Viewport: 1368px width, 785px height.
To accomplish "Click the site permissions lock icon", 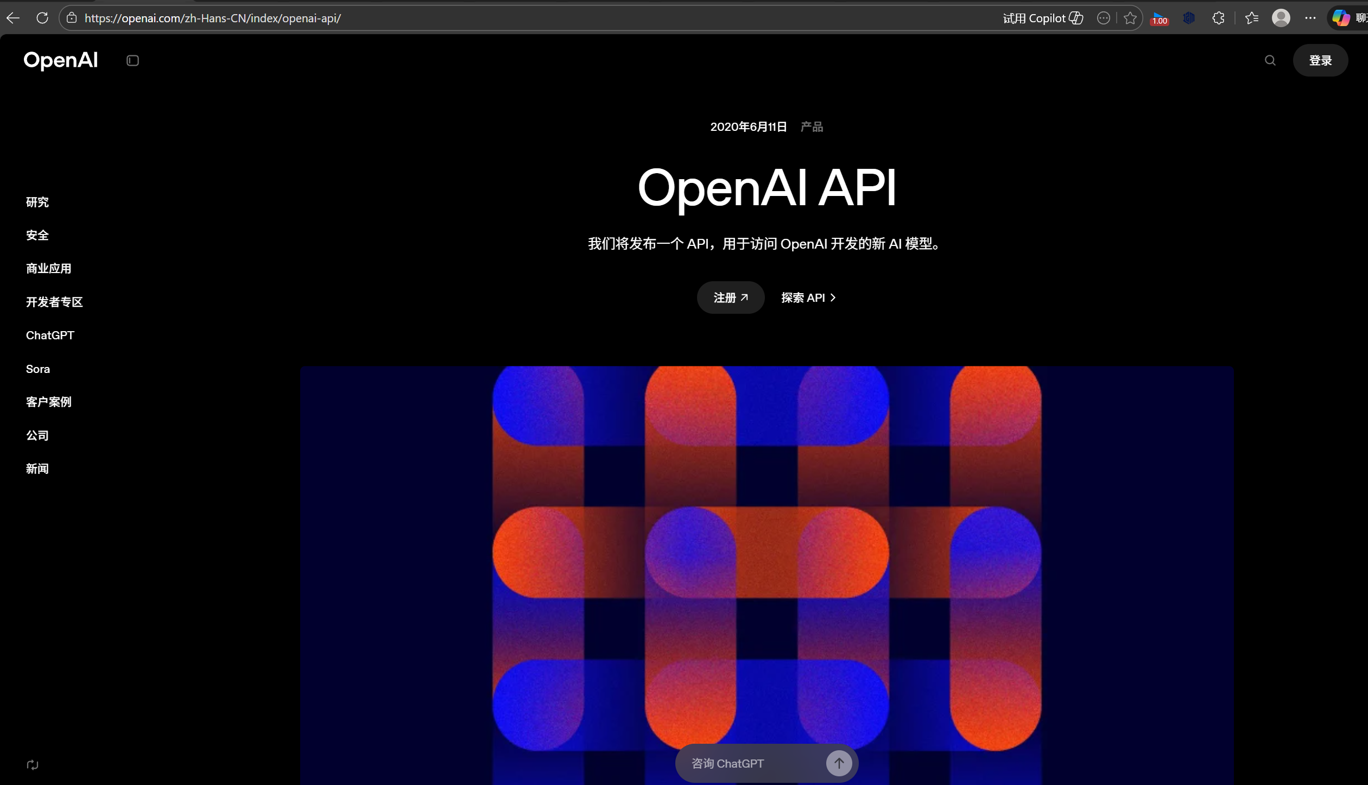I will pos(71,17).
